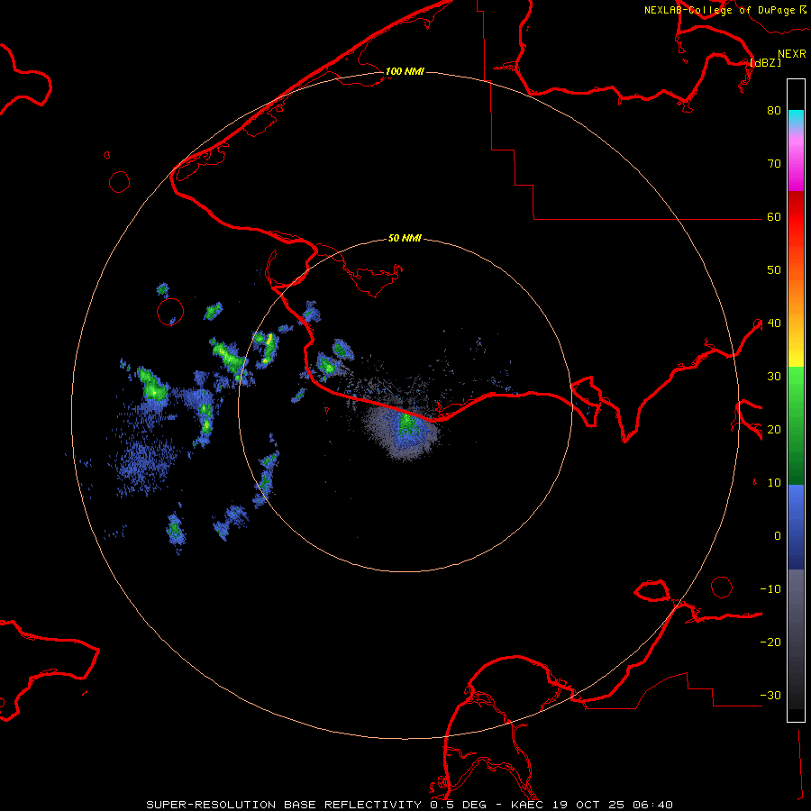Click the magenta-pink band of the color bar
811x811 pixels.
click(796, 160)
